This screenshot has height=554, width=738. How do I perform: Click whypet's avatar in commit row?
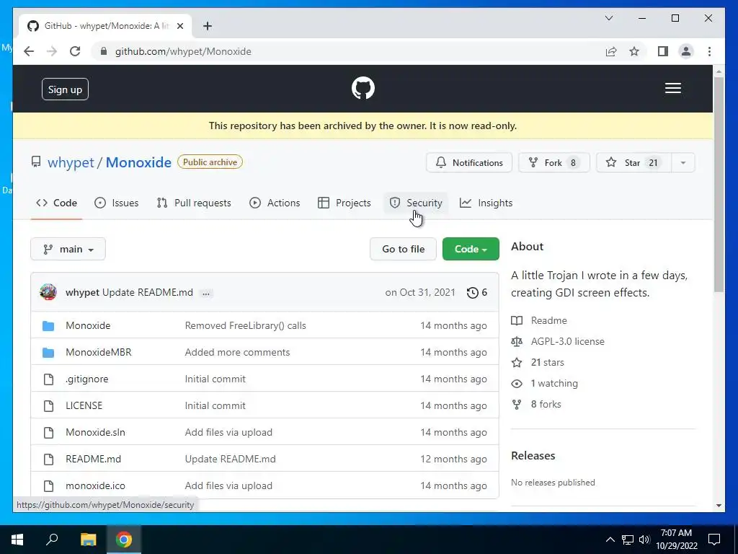pyautogui.click(x=48, y=292)
